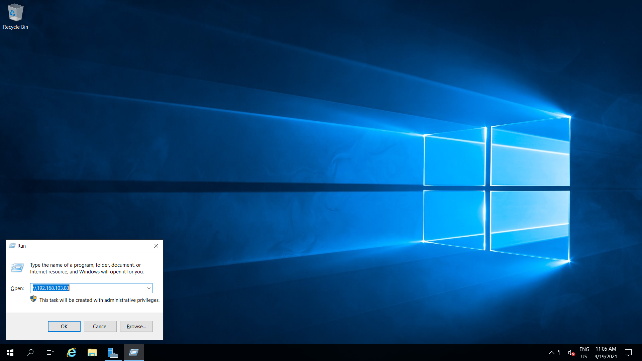This screenshot has height=361, width=642.
Task: Click the administrative privileges shield icon
Action: pyautogui.click(x=33, y=299)
